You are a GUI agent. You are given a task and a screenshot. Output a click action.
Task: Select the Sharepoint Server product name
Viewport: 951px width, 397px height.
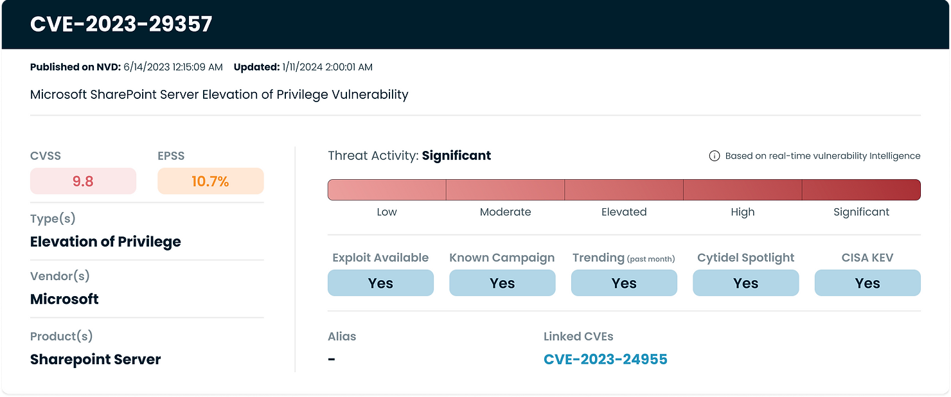(x=95, y=359)
